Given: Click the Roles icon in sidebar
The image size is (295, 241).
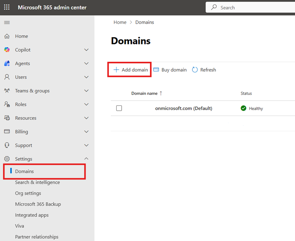Looking at the screenshot, I should click(x=7, y=104).
